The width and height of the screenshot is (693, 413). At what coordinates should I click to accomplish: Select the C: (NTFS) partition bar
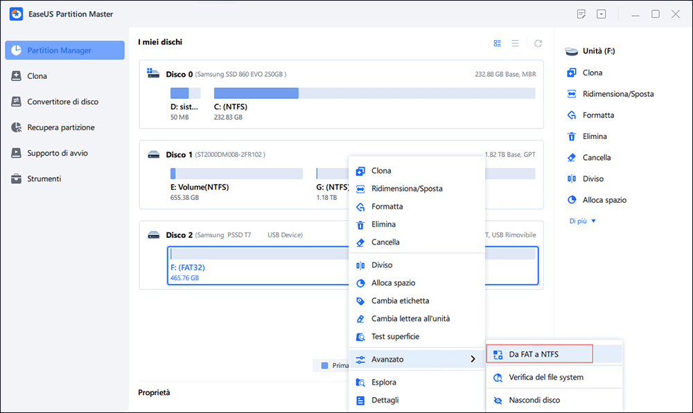(x=374, y=93)
